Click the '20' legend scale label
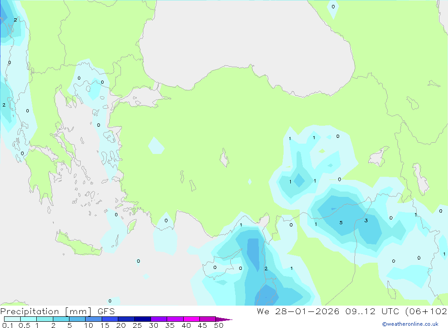 [121, 325]
